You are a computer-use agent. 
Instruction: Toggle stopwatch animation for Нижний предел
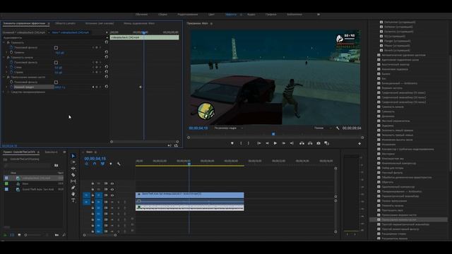(x=11, y=87)
